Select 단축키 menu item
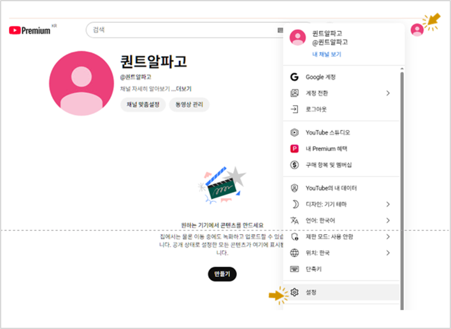Screen dimensions: 451x329 [x=341, y=269]
